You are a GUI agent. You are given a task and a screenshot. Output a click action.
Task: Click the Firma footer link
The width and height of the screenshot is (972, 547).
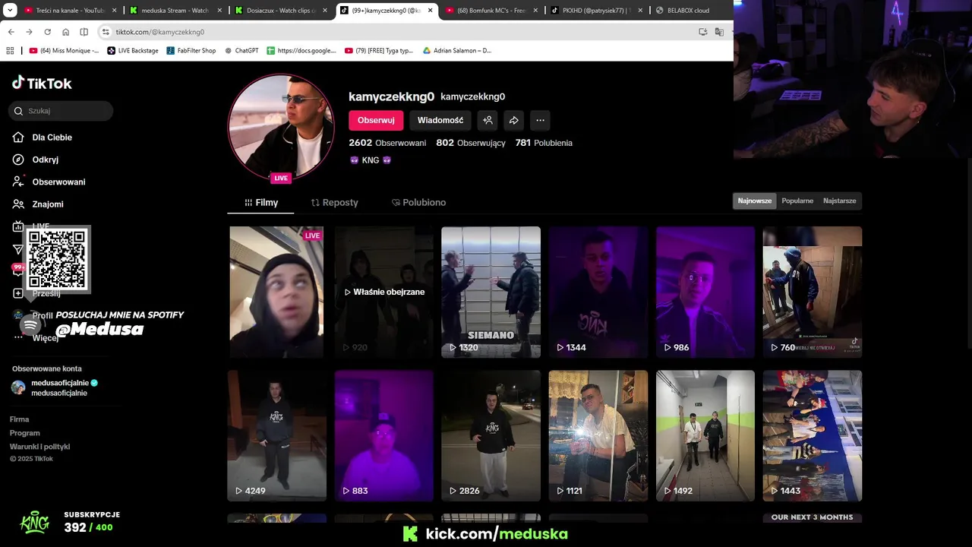pyautogui.click(x=20, y=419)
